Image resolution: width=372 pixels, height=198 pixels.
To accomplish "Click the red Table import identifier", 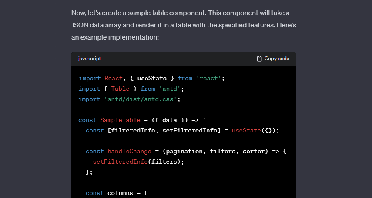I will pyautogui.click(x=120, y=89).
